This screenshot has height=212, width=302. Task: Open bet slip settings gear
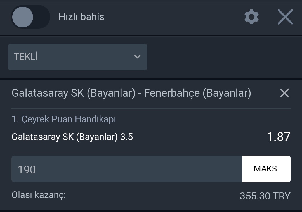coord(251,17)
